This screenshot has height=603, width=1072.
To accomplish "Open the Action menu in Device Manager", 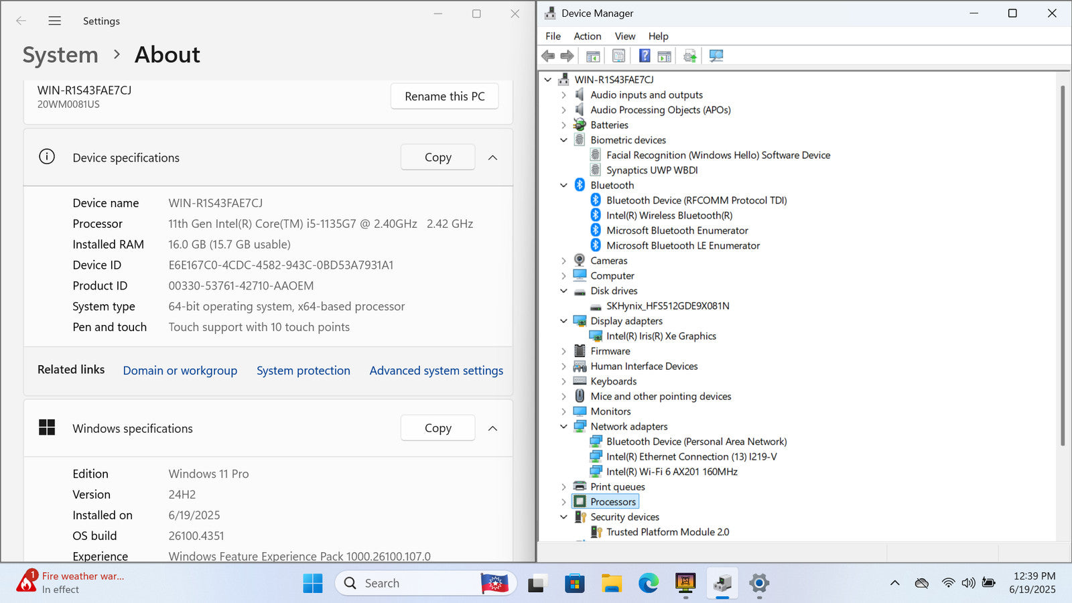I will (x=587, y=36).
